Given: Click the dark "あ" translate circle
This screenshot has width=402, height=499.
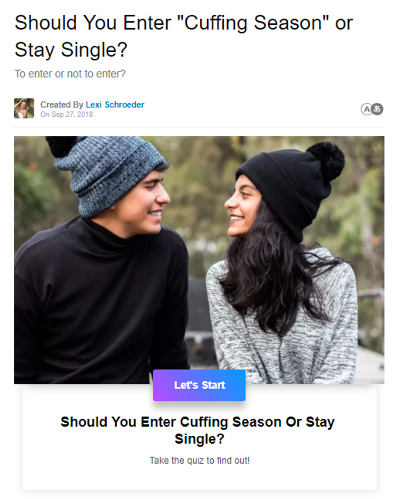Looking at the screenshot, I should coord(377,109).
